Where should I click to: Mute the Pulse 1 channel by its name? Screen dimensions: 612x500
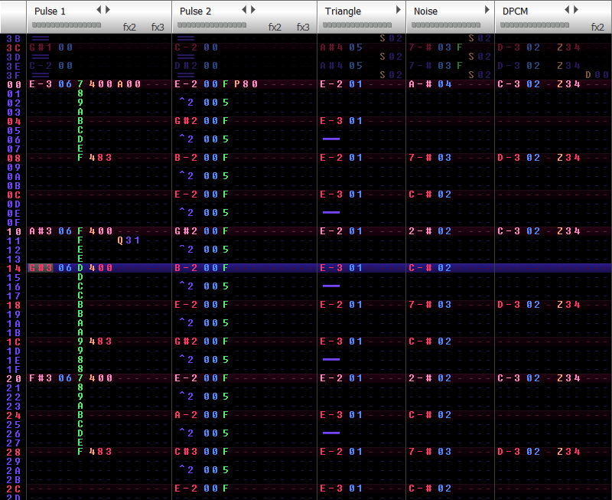[50, 11]
